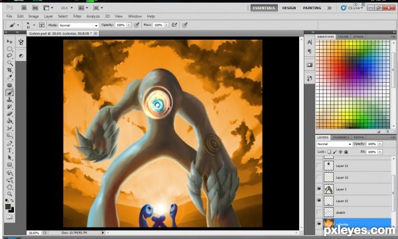Select the Dodge tool

pos(10,135)
